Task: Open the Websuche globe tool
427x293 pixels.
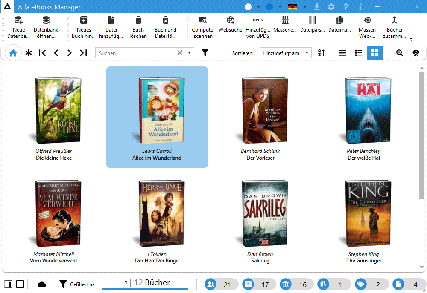Action: click(230, 20)
